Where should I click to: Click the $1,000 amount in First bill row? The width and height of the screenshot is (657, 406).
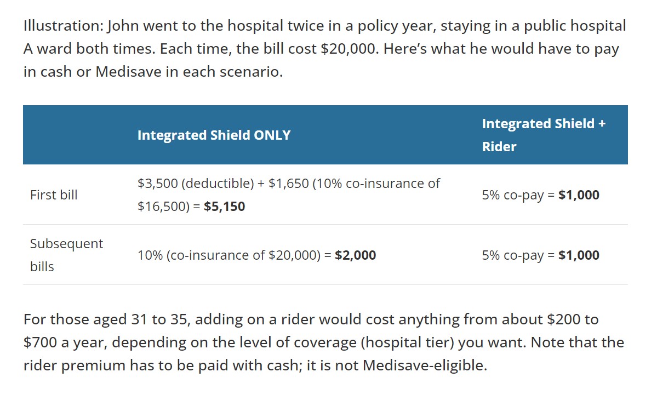pyautogui.click(x=579, y=195)
